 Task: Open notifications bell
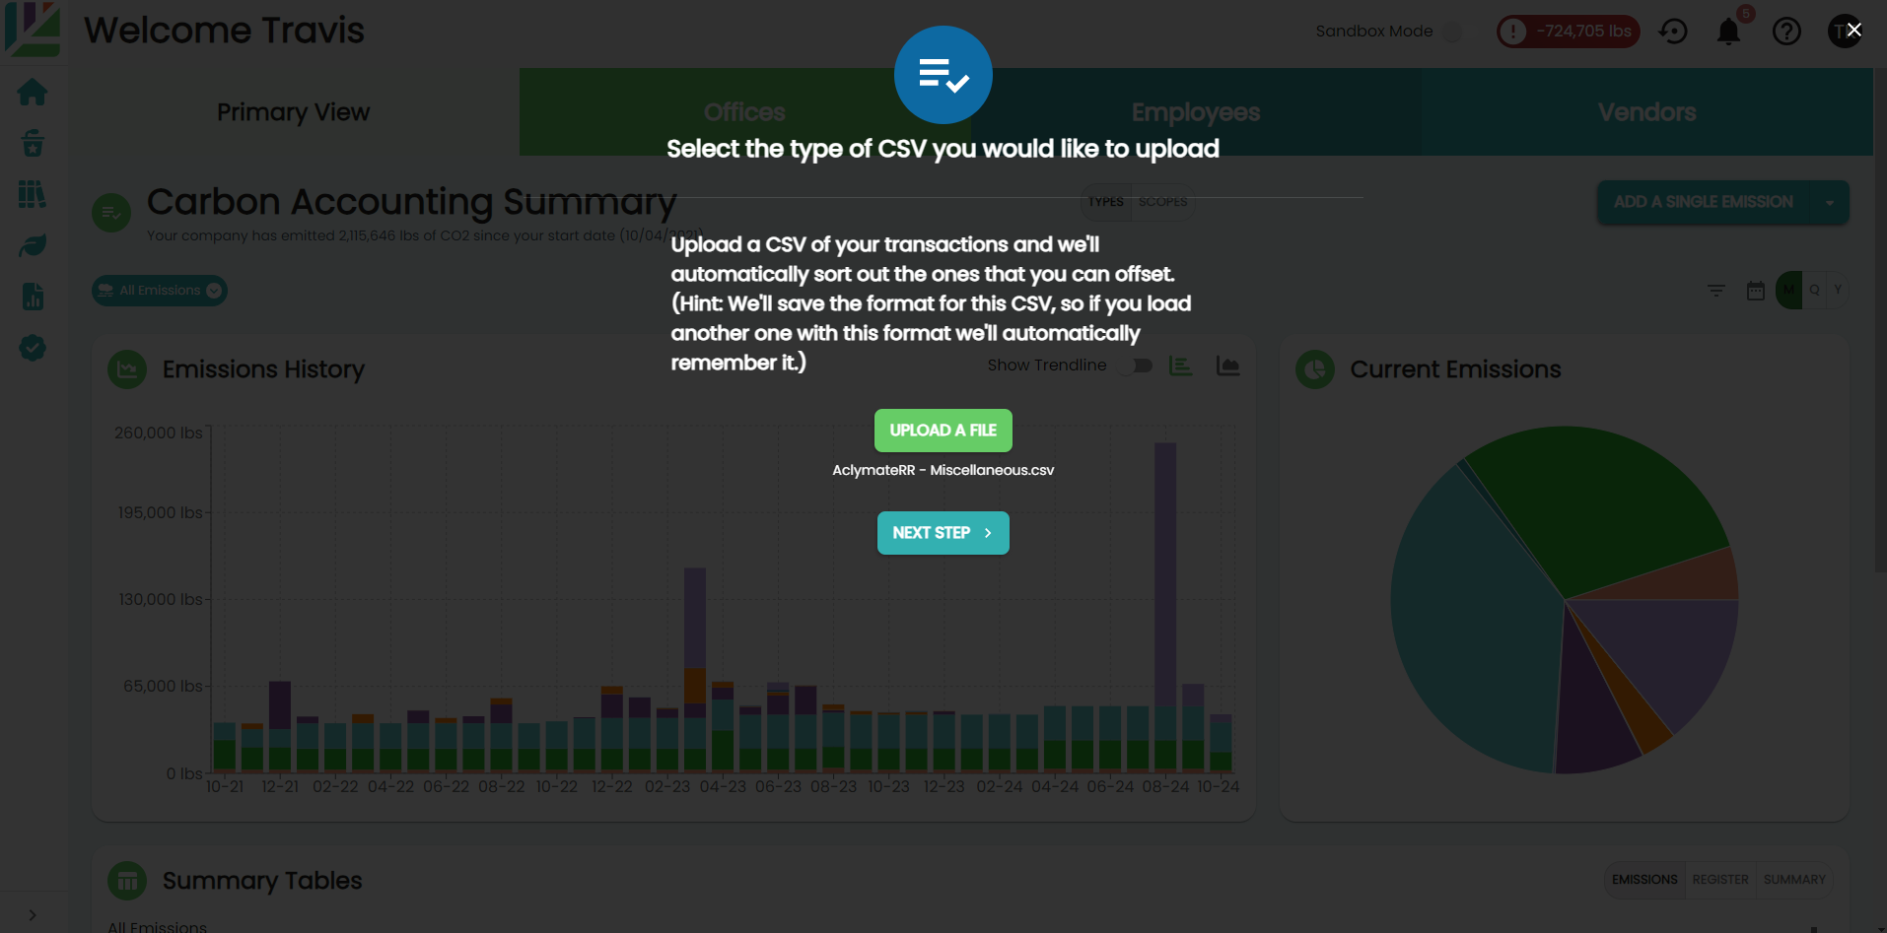[1728, 32]
